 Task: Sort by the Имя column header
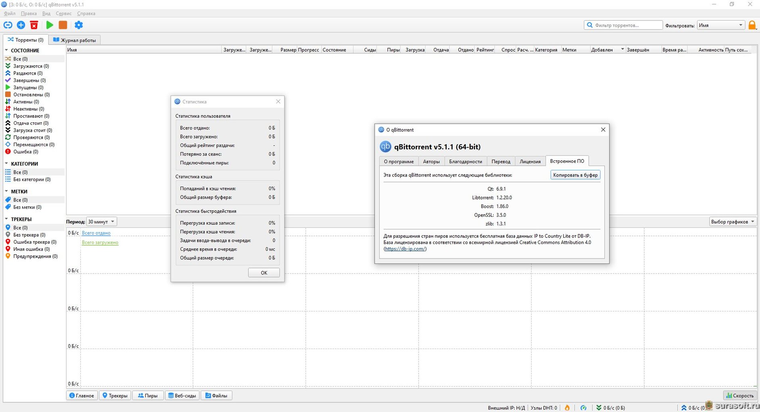click(144, 50)
